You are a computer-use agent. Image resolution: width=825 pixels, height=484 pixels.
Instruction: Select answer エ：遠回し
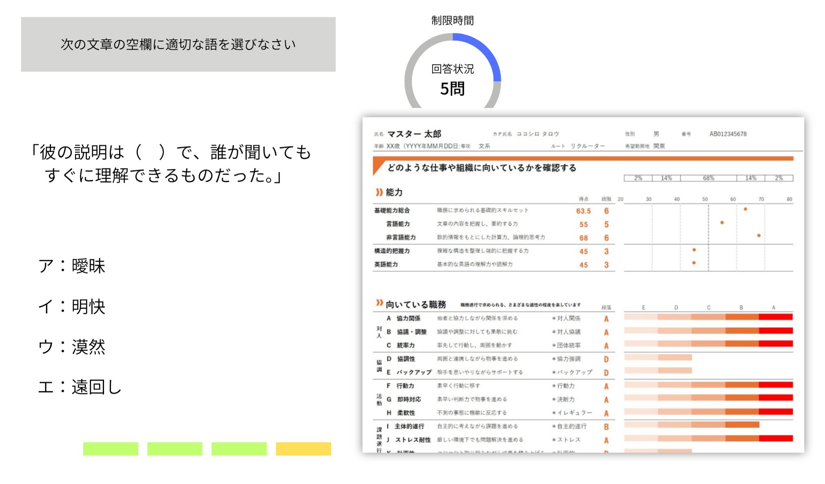pyautogui.click(x=80, y=387)
